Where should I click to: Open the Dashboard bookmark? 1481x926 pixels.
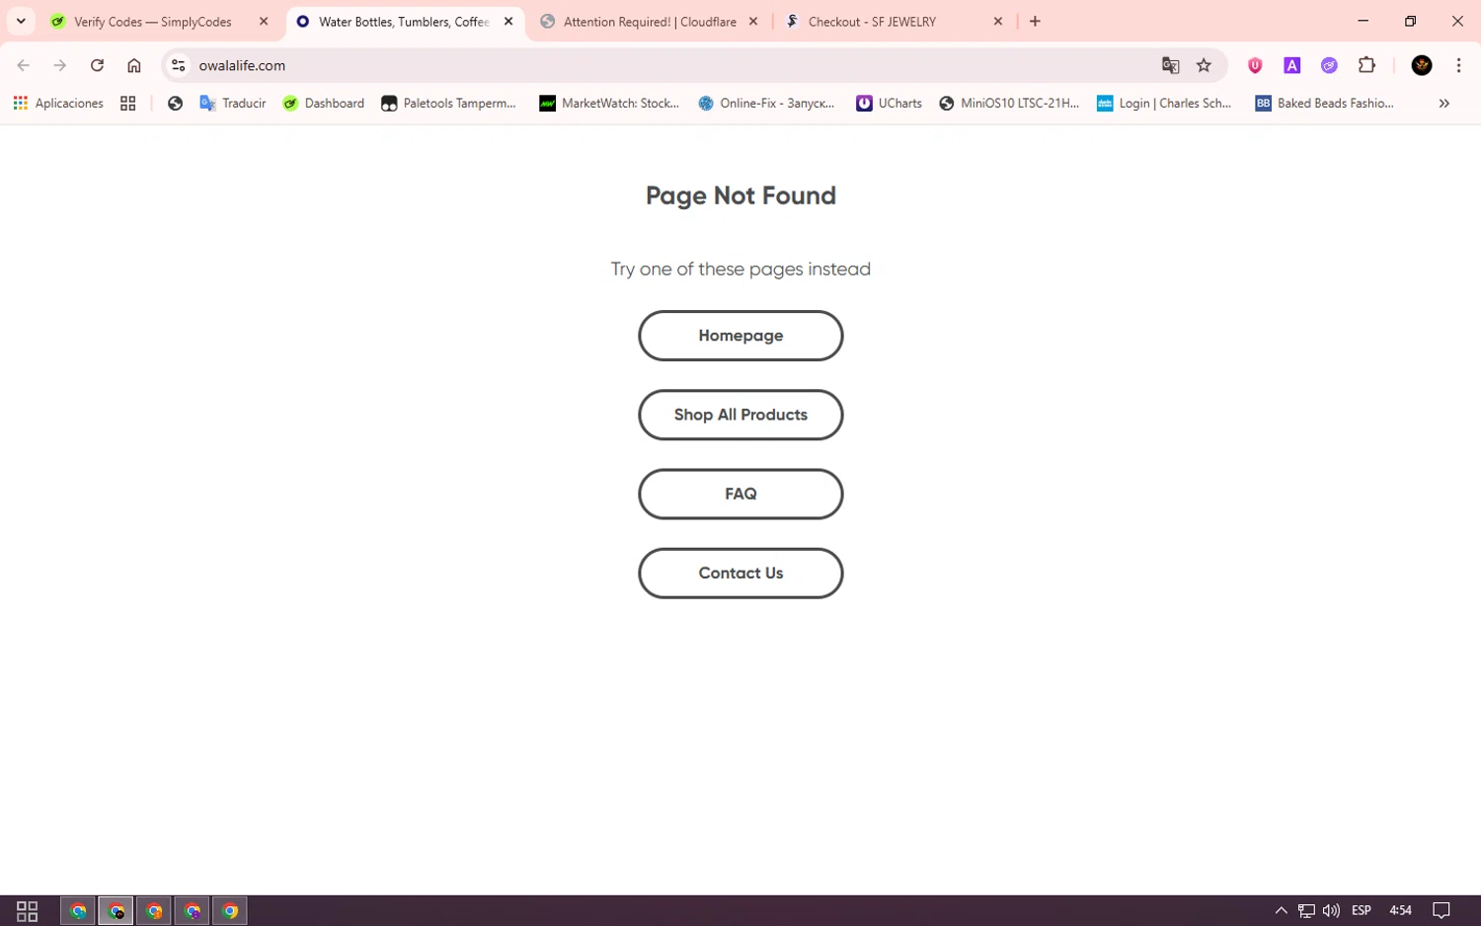click(x=324, y=103)
